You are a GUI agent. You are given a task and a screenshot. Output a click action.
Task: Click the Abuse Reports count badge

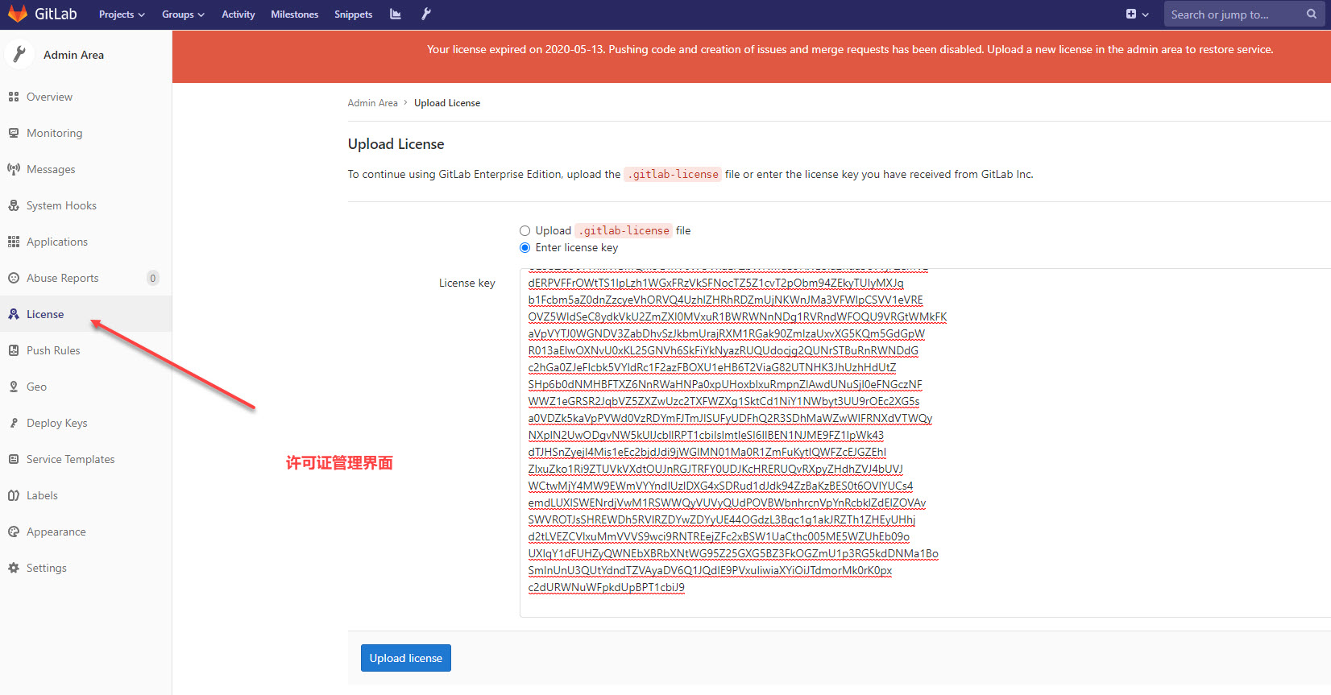[x=153, y=278]
